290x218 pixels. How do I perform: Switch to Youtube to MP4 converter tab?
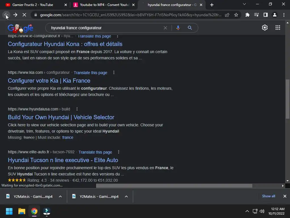click(x=105, y=5)
